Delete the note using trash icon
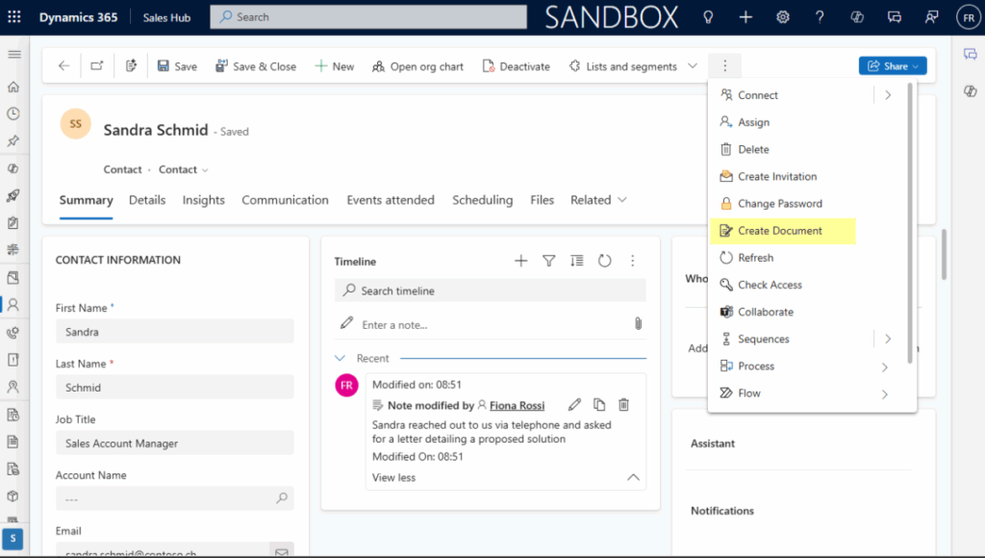The image size is (985, 558). pyautogui.click(x=623, y=405)
